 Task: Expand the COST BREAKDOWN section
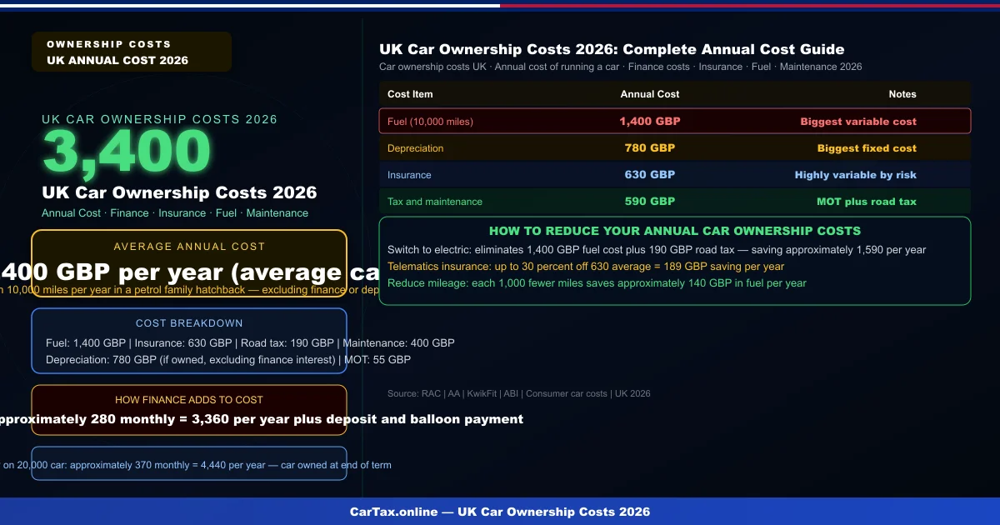pos(189,342)
